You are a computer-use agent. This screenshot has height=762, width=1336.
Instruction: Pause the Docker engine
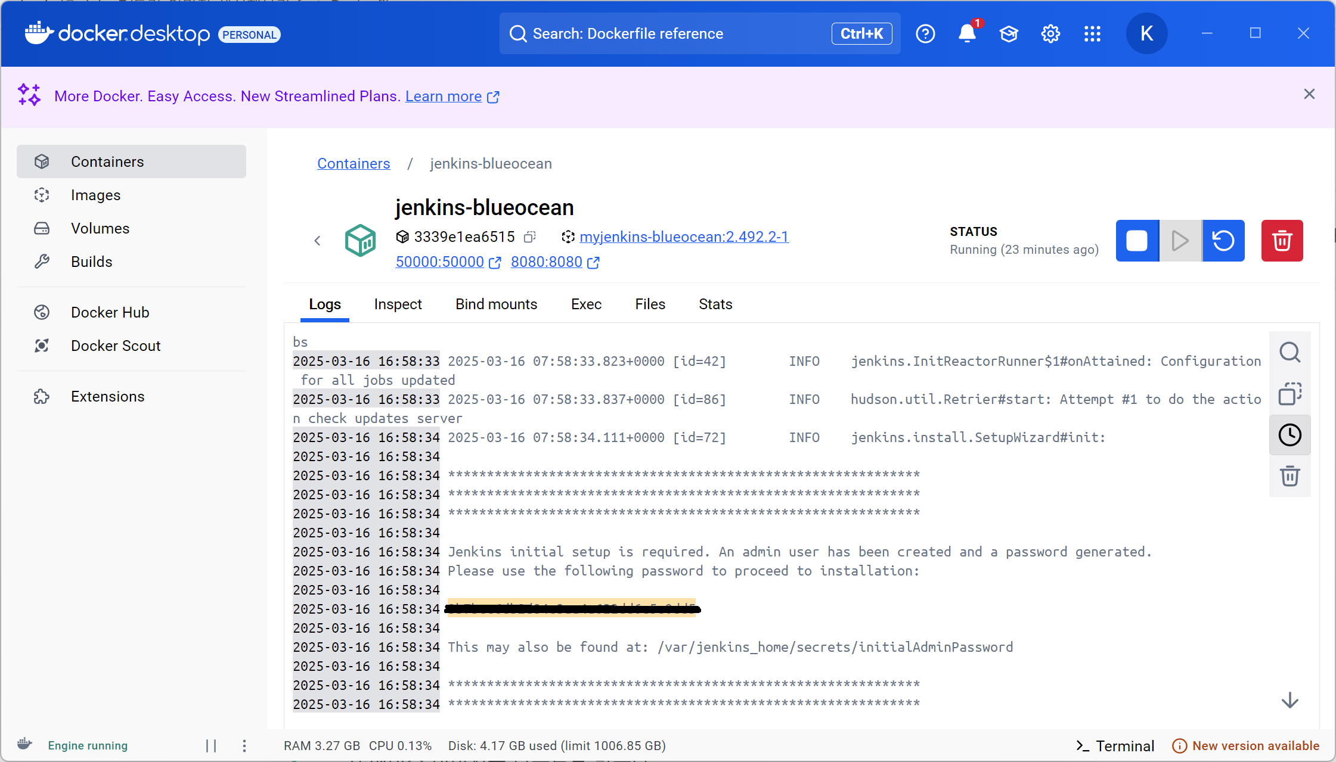coord(211,745)
